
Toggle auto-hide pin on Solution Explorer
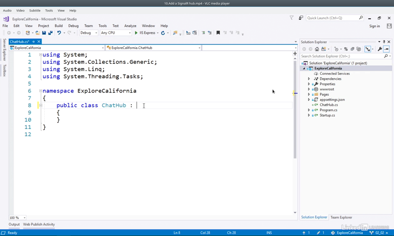384,42
